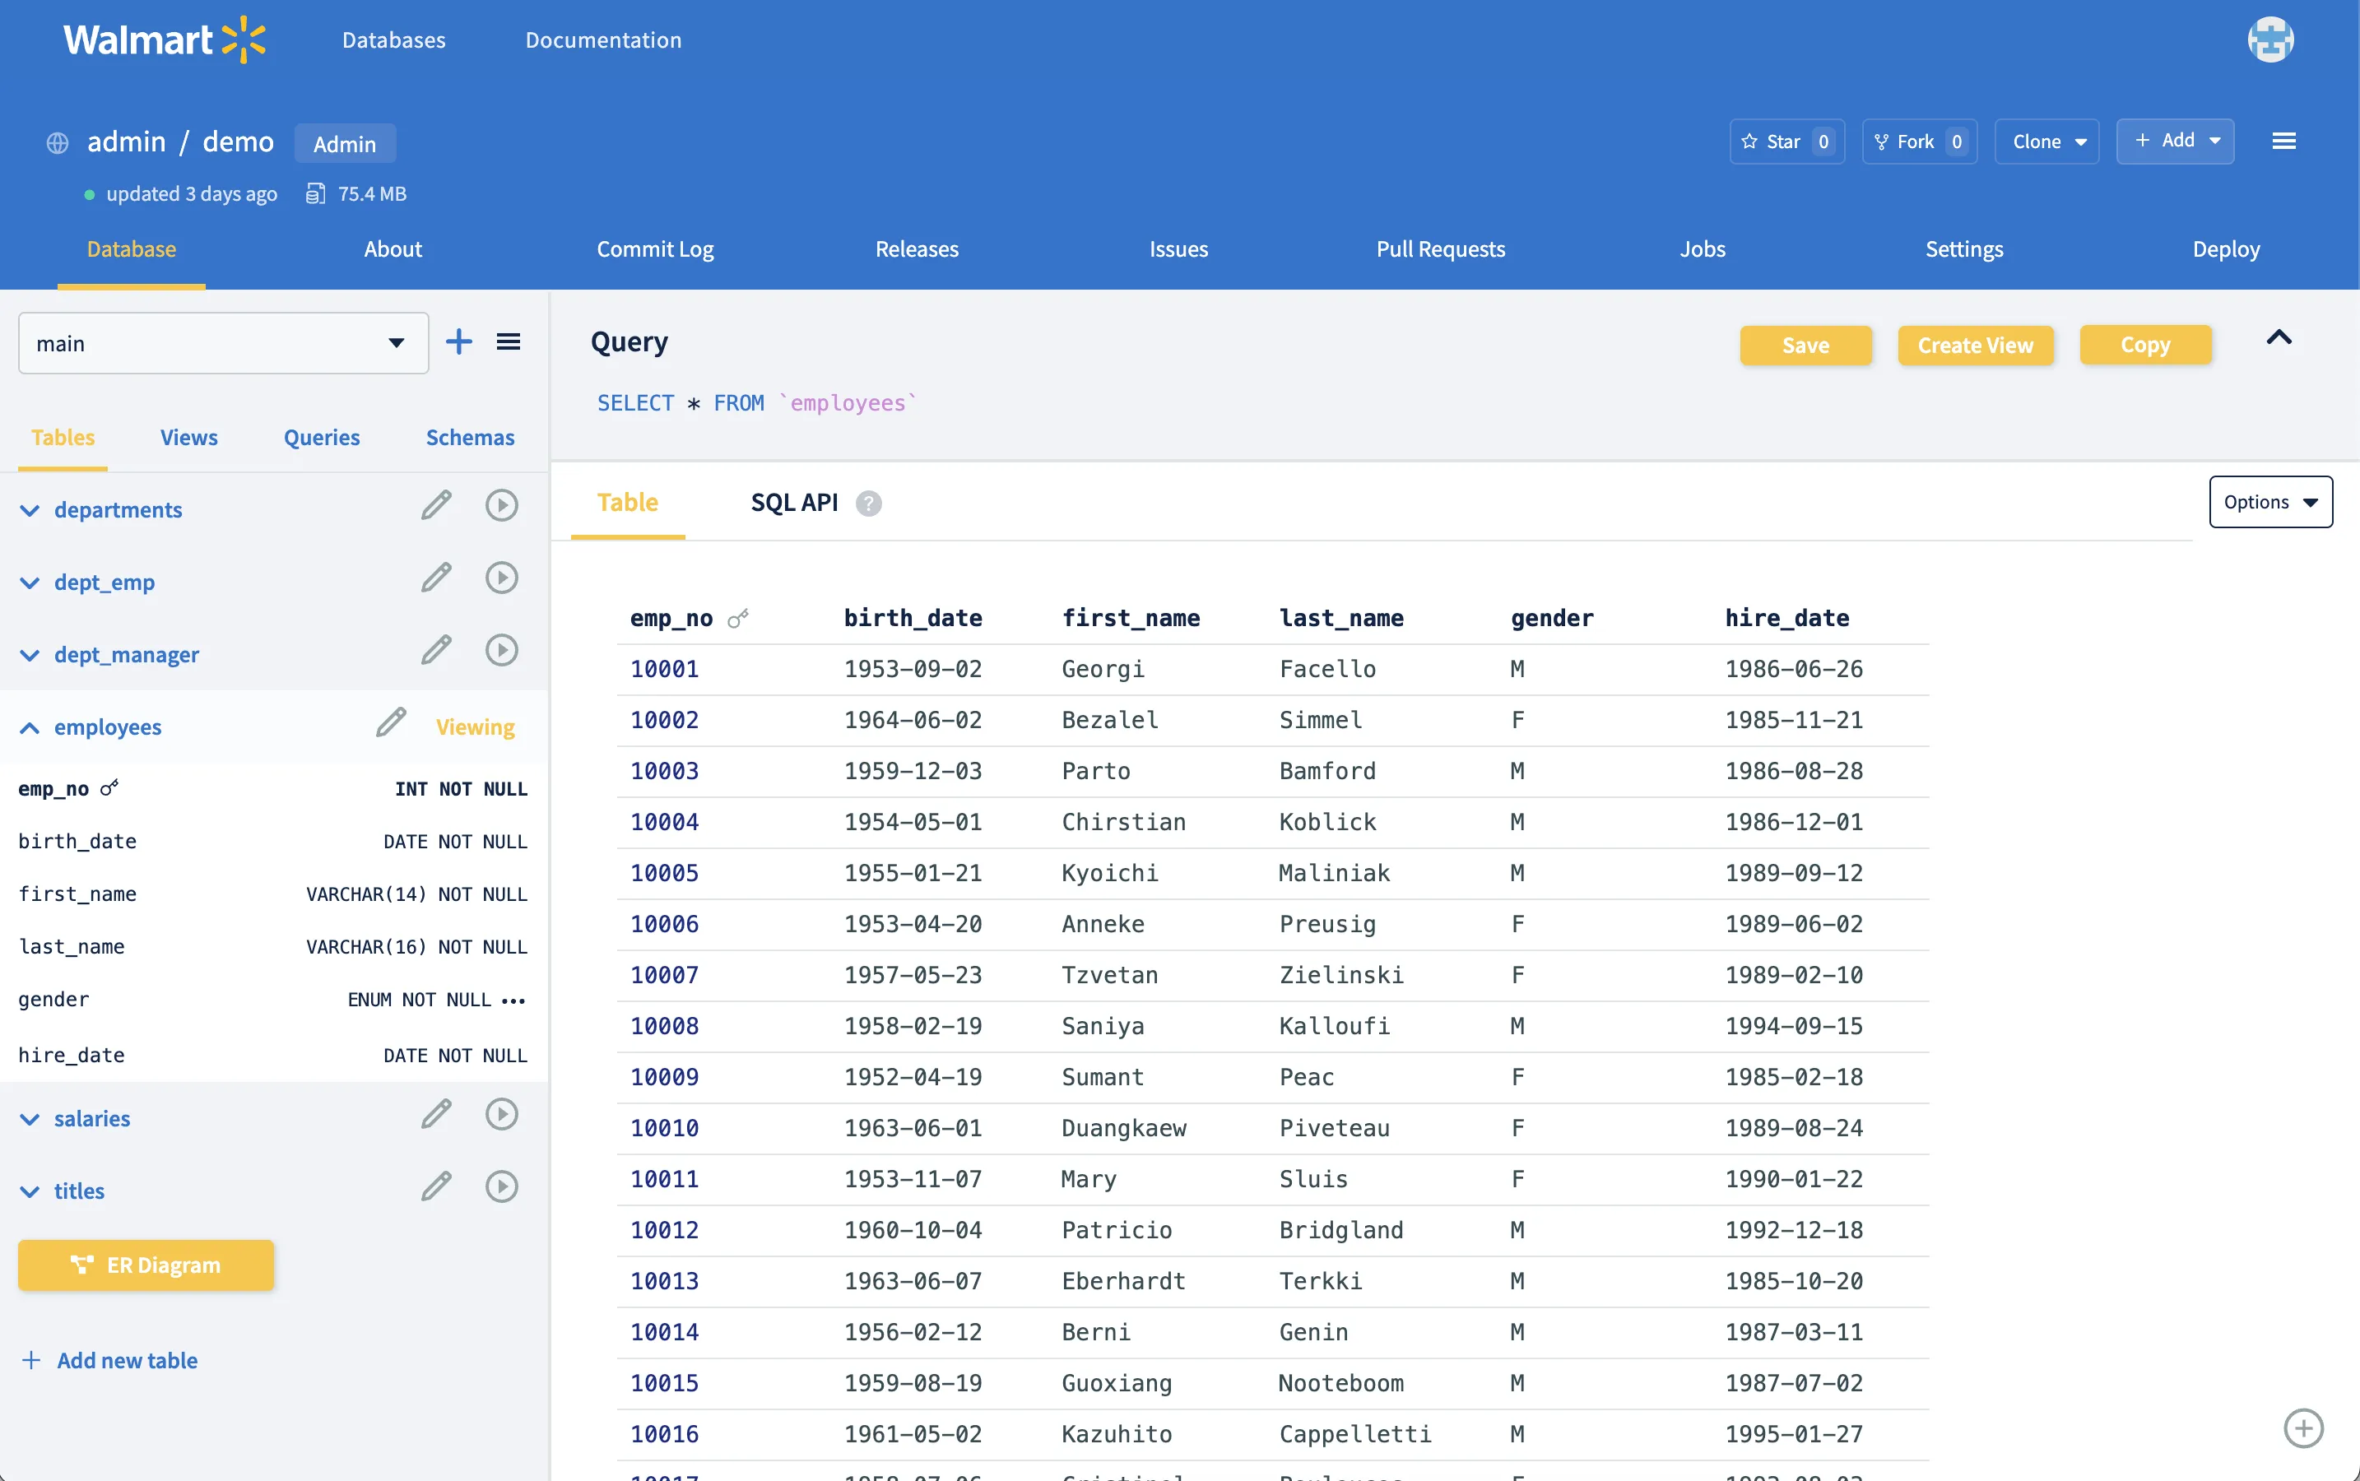This screenshot has height=1481, width=2360.
Task: Open the hamburger menu beside branch selector
Action: pyautogui.click(x=509, y=341)
